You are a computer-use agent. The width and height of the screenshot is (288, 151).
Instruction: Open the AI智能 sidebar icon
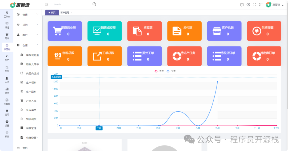click(7, 102)
